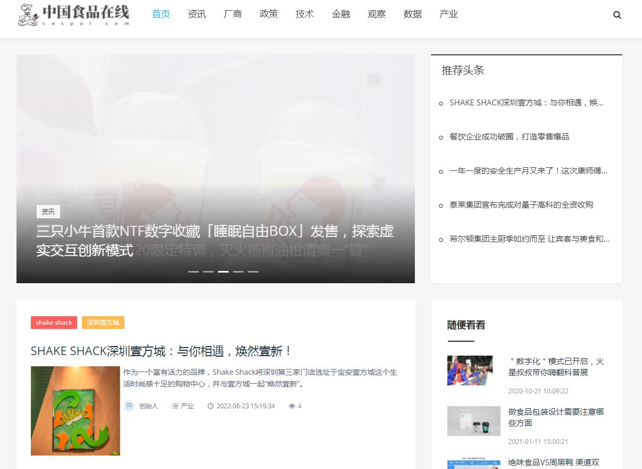This screenshot has height=469, width=642.
Task: Click the red shake shack tag
Action: coord(54,323)
